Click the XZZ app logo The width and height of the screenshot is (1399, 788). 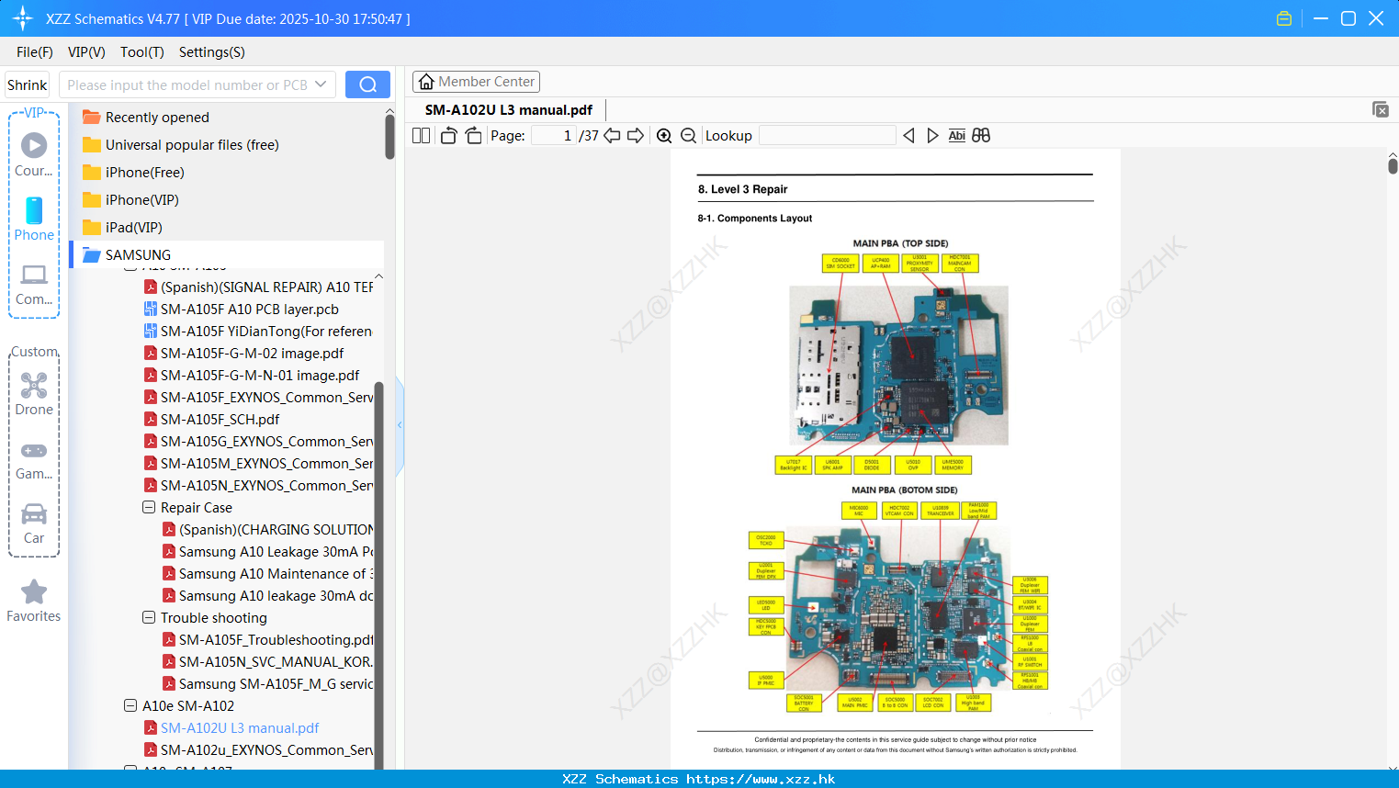pos(22,18)
